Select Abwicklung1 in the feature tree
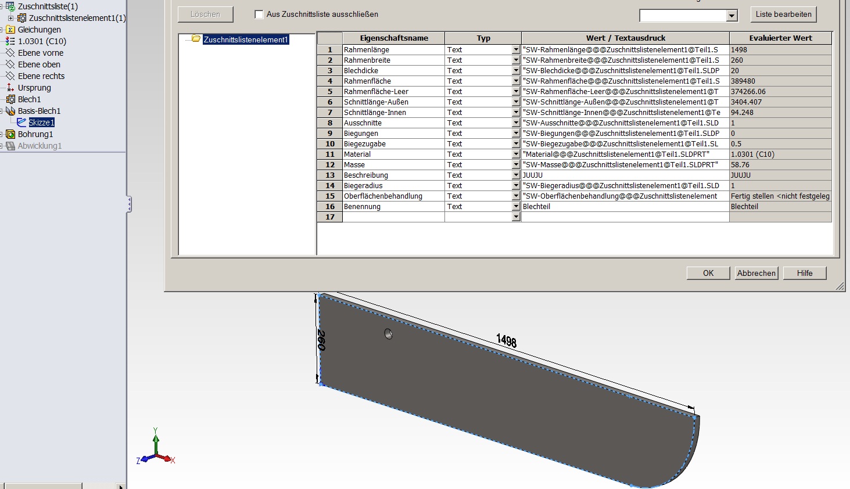 click(40, 146)
